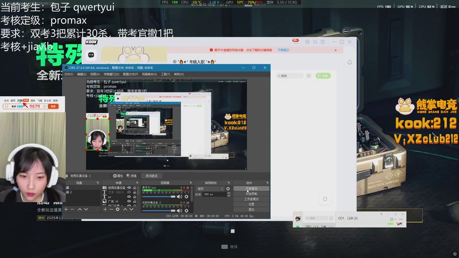
Task: Open OBS 文件(F) menu
Action: (69, 75)
